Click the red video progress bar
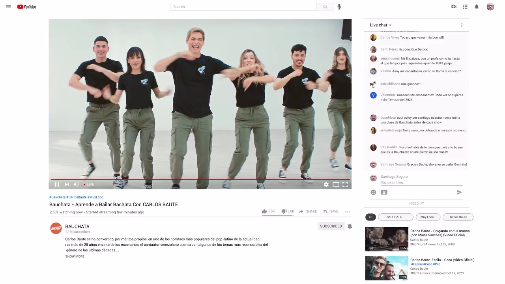The width and height of the screenshot is (505, 284). [x=200, y=179]
